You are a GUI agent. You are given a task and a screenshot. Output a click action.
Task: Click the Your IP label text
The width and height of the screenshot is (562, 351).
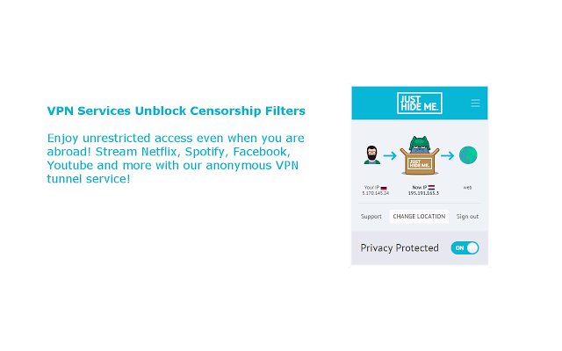(x=371, y=187)
